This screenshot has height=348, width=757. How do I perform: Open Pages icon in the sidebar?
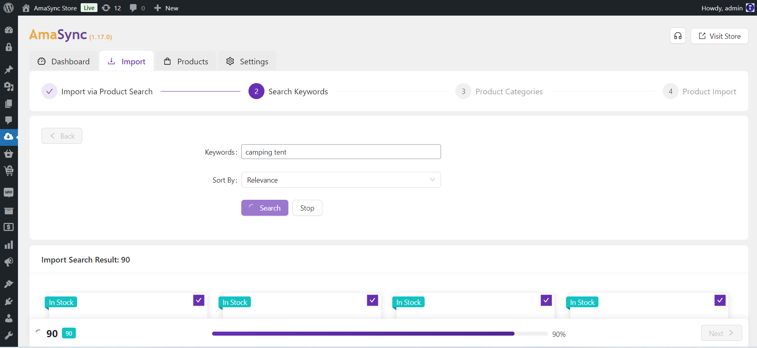coord(9,103)
